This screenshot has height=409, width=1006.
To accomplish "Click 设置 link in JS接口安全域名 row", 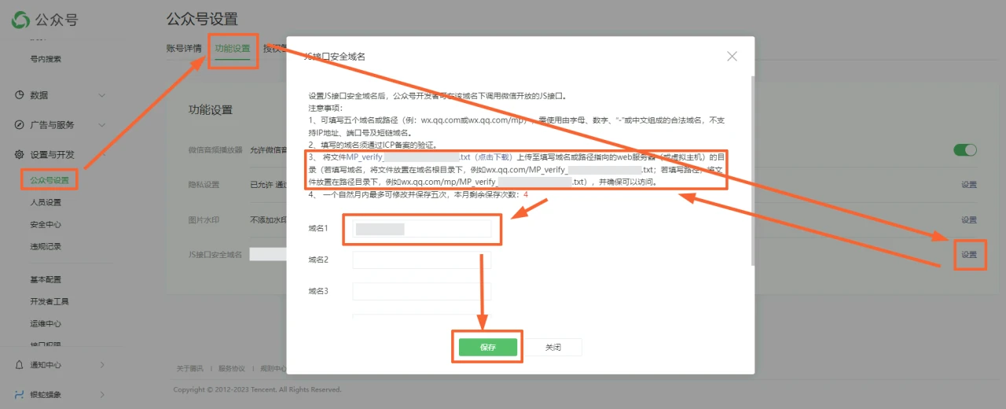I will (x=968, y=255).
